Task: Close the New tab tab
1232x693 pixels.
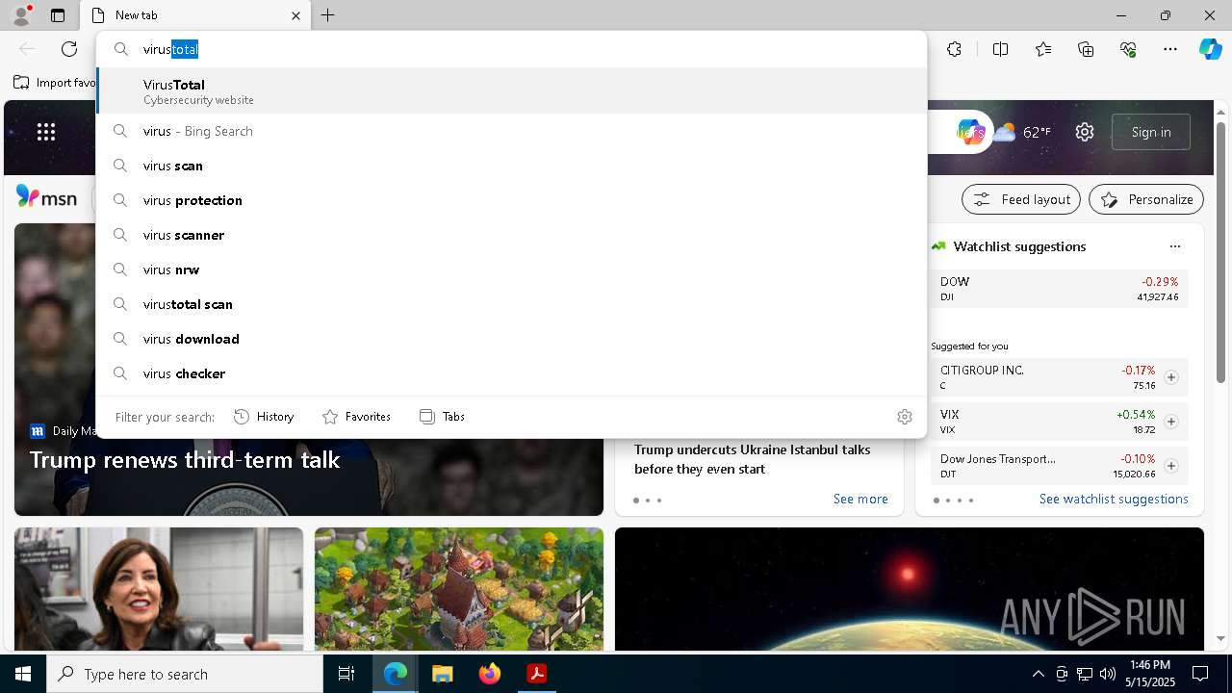Action: (295, 15)
